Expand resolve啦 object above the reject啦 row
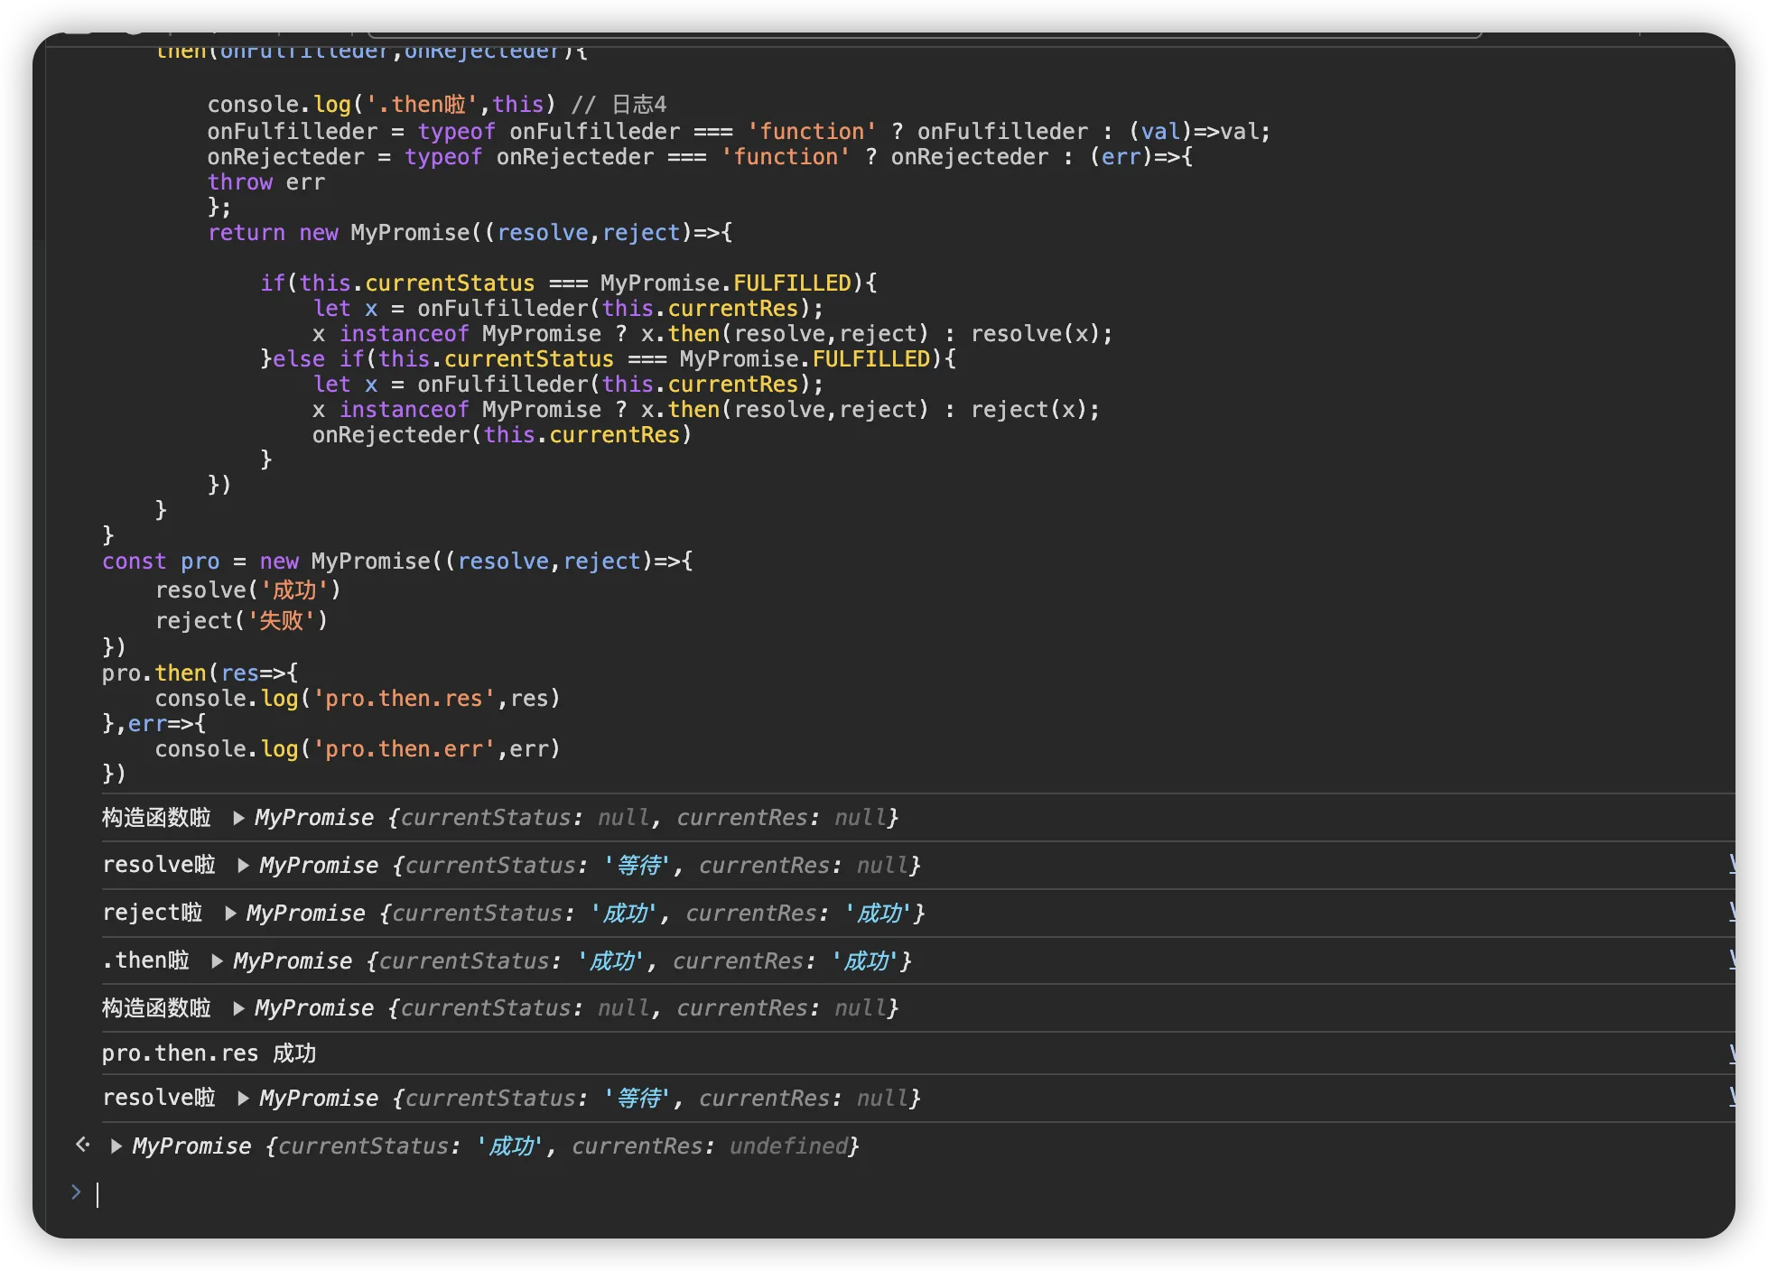1768x1271 pixels. [243, 866]
